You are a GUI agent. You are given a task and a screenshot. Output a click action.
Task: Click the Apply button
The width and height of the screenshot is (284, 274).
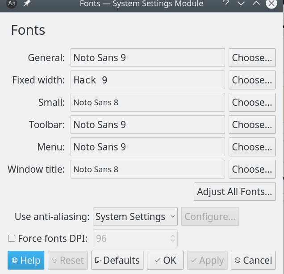(207, 260)
